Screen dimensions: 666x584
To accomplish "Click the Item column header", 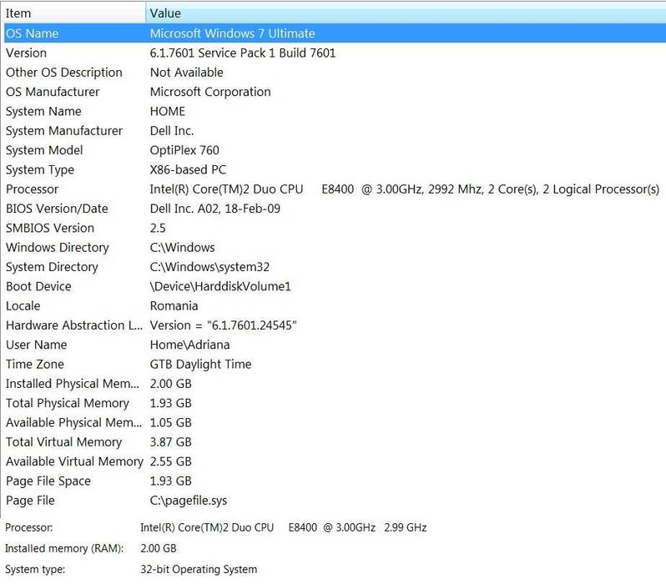I will tap(74, 13).
